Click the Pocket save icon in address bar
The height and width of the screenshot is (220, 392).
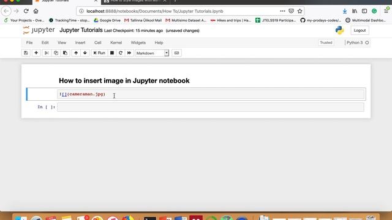pyautogui.click(x=292, y=11)
